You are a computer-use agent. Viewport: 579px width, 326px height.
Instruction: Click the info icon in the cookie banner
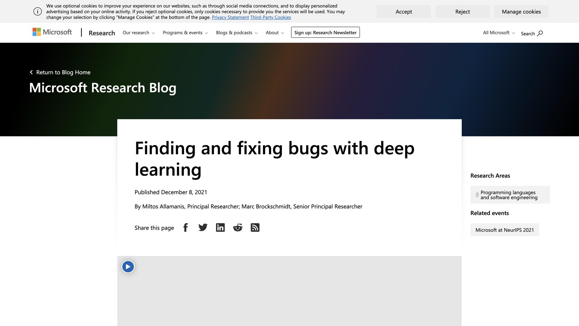[x=37, y=11]
